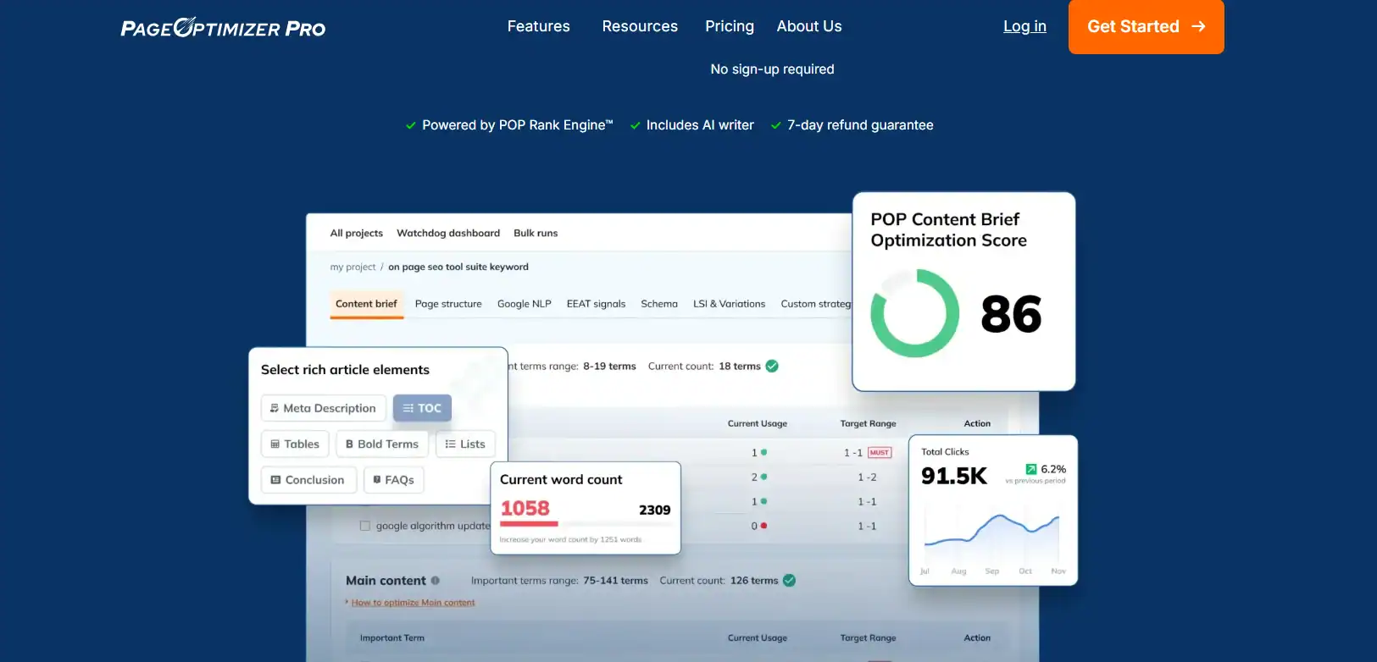Click the green 6.2% trend arrow icon
Viewport: 1377px width, 662px height.
coord(1031,469)
